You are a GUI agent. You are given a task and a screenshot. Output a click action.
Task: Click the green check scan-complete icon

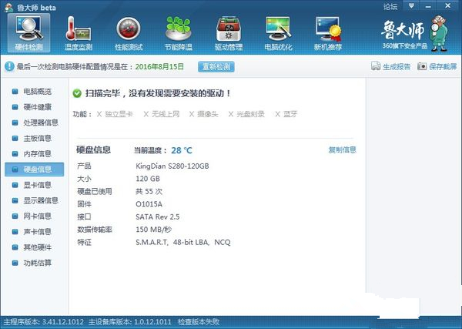pyautogui.click(x=77, y=94)
